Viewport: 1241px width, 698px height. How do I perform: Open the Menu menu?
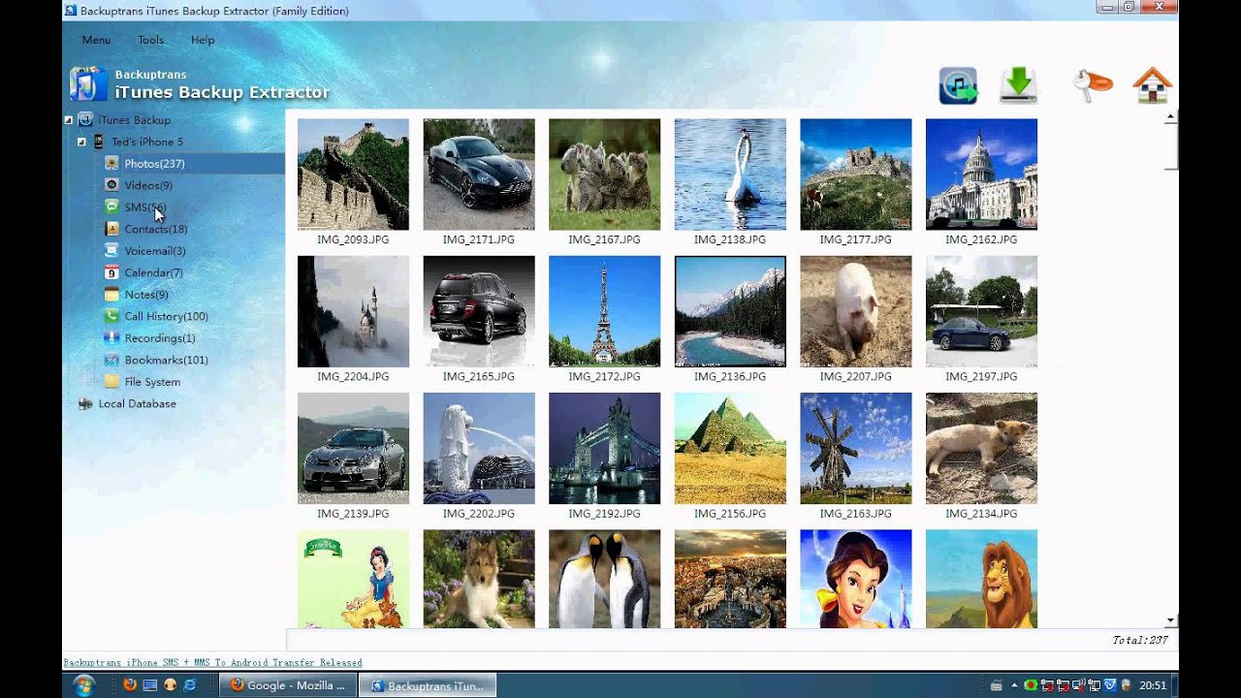point(96,40)
